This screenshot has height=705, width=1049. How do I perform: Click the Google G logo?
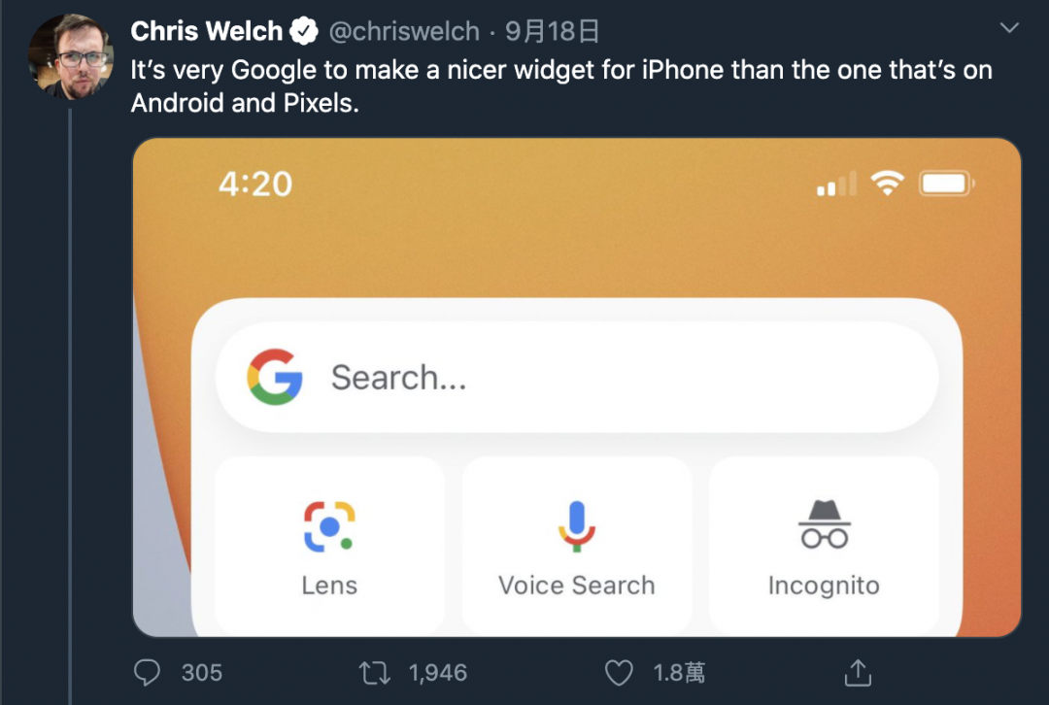275,377
